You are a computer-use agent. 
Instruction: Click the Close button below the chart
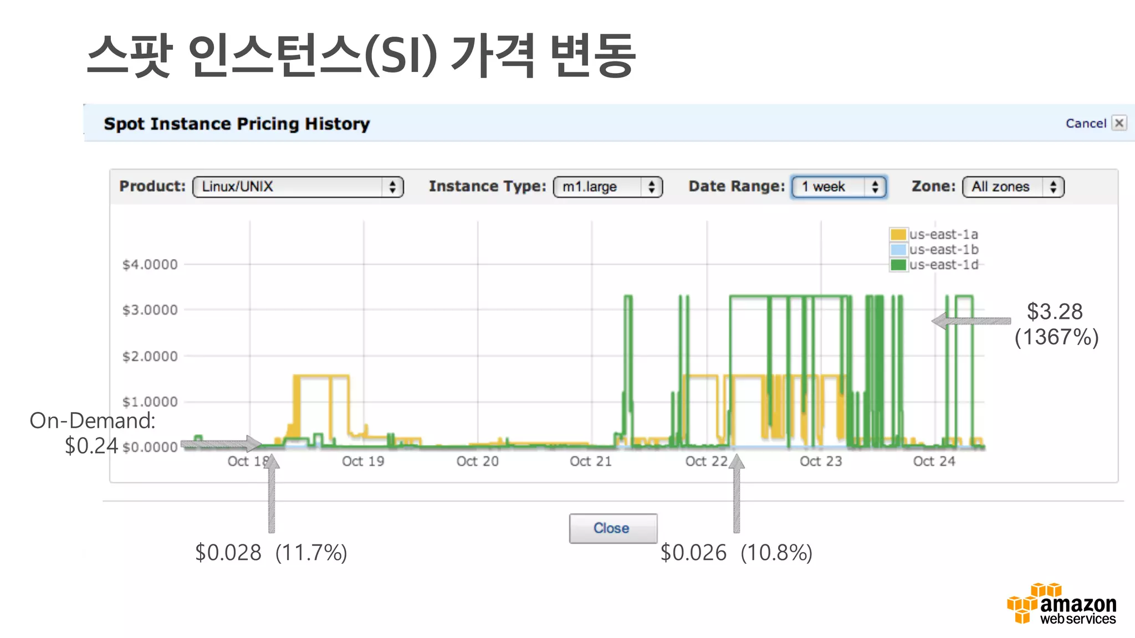tap(613, 528)
